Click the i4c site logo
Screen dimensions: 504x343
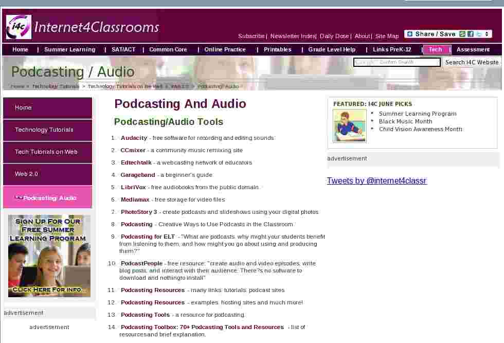pyautogui.click(x=19, y=27)
